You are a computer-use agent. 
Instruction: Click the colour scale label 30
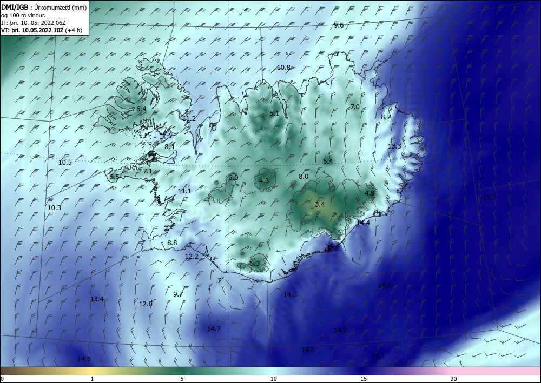454,379
